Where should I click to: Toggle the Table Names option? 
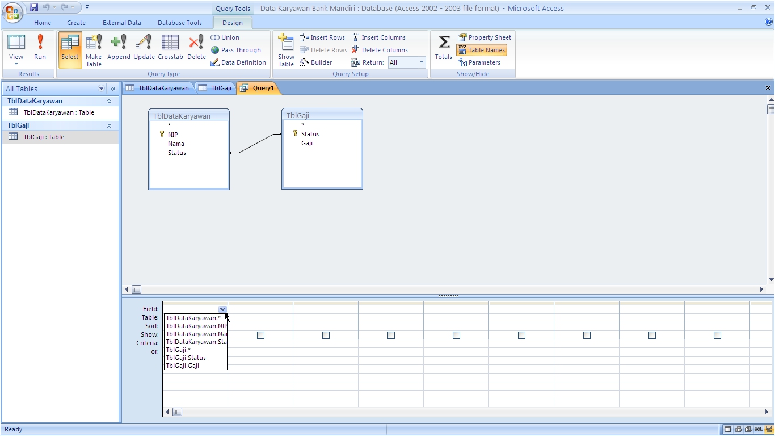tap(482, 50)
